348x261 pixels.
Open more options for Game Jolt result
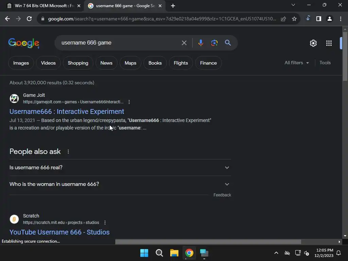129,102
